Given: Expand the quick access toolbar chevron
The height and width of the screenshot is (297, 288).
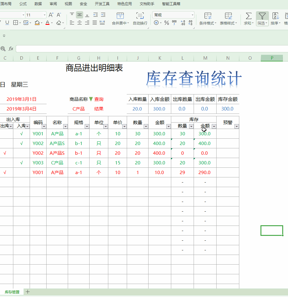Looking at the screenshot, I should pos(4,36).
